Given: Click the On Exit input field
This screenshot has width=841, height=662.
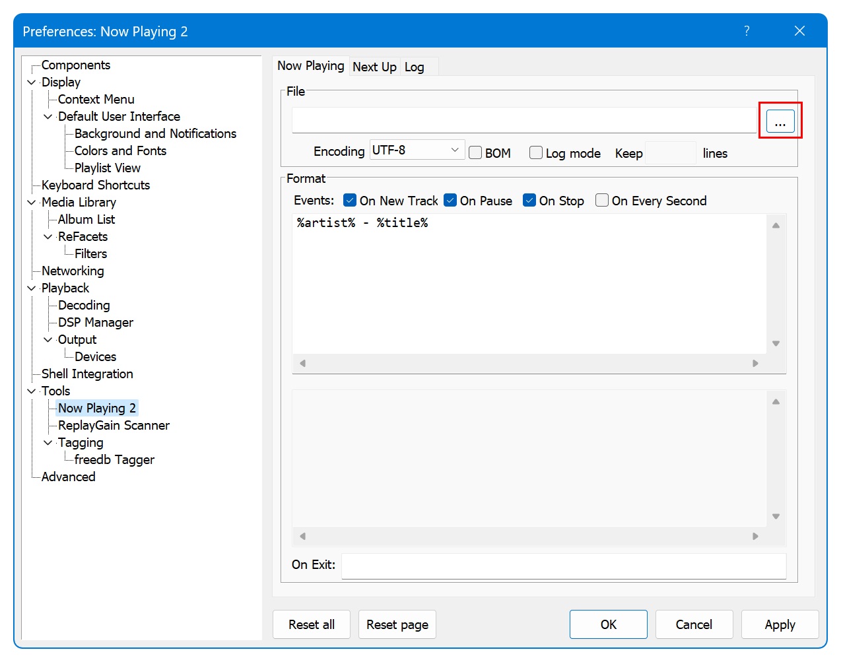Looking at the screenshot, I should pos(564,566).
